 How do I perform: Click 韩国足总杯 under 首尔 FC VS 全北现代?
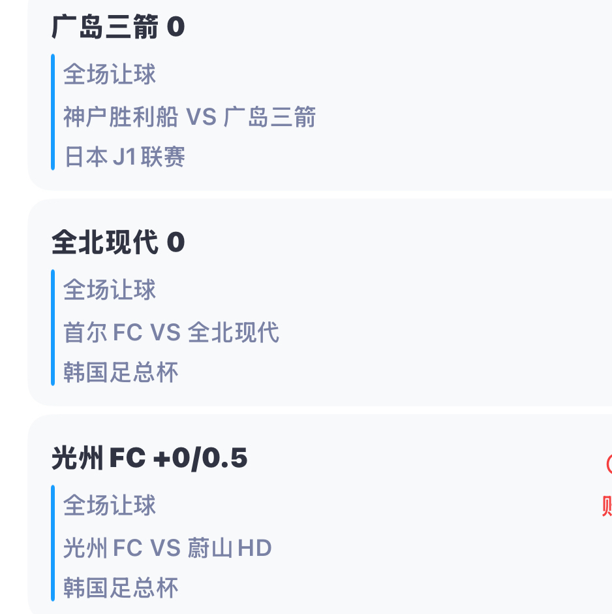click(x=121, y=372)
